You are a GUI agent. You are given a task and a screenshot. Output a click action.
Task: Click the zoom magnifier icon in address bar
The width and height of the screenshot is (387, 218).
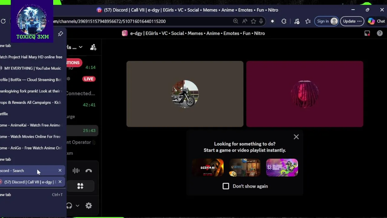click(236, 21)
